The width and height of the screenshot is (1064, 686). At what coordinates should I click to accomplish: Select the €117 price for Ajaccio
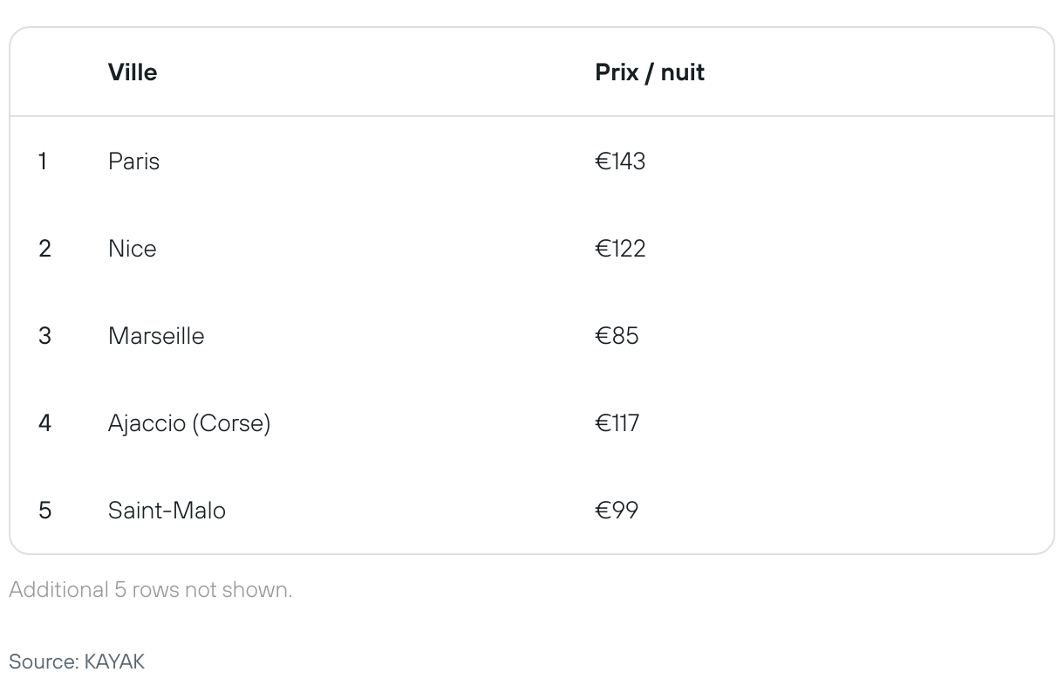(617, 422)
